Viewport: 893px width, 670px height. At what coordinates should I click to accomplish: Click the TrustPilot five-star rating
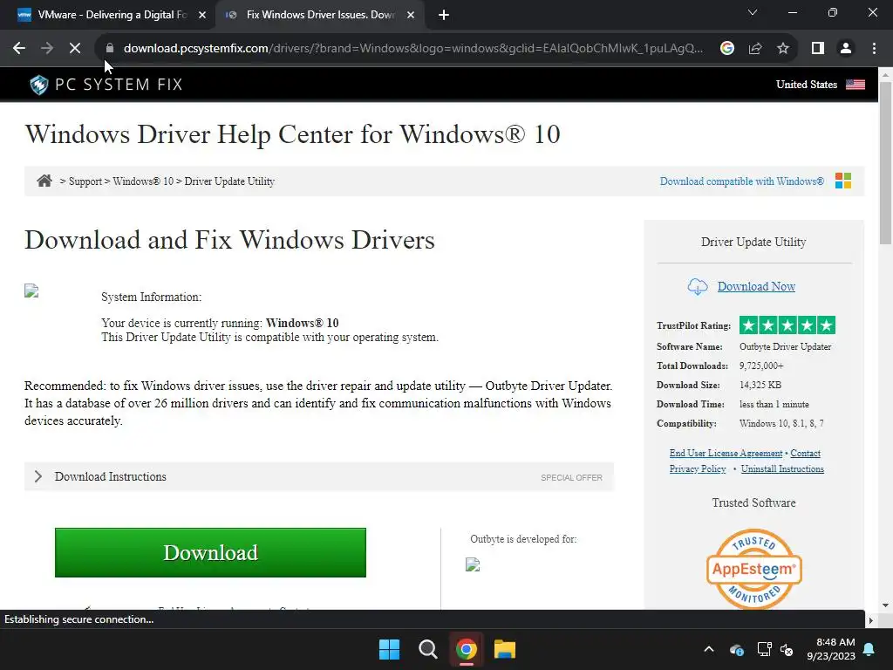(787, 325)
